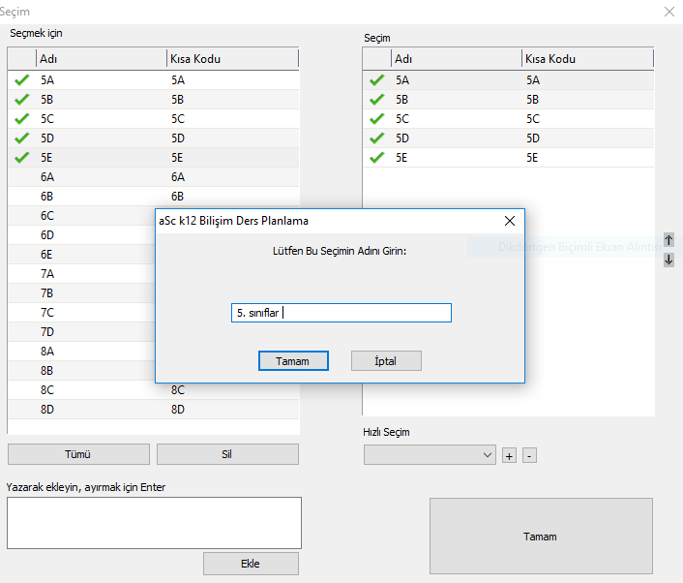Uncheck 5C in Seçmek için list
The width and height of the screenshot is (683, 583).
coord(22,118)
